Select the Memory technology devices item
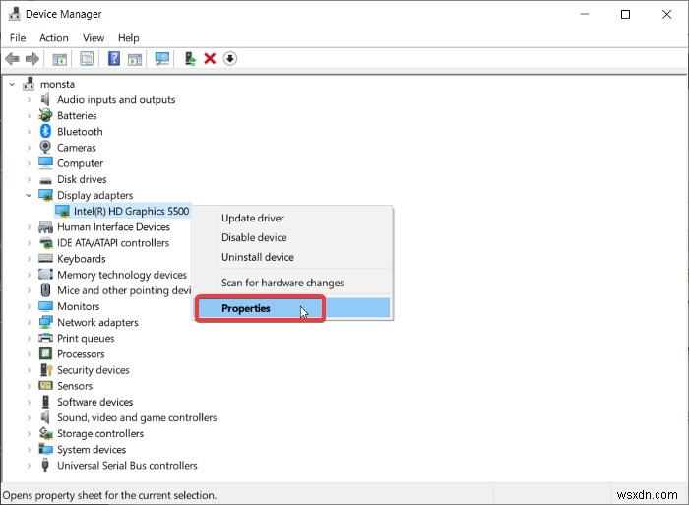Screen dimensions: 689x505 pos(122,275)
